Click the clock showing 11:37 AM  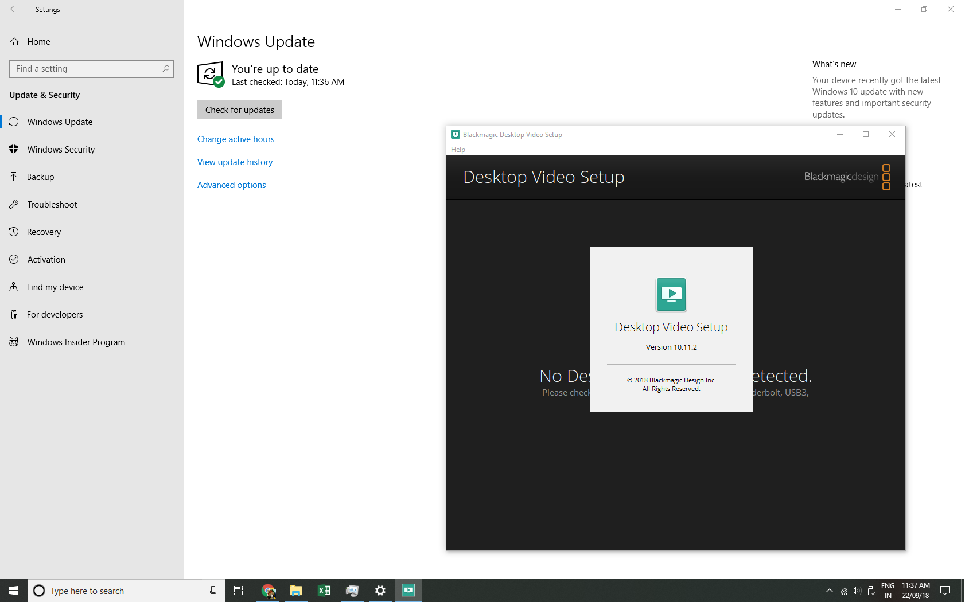[x=916, y=585]
